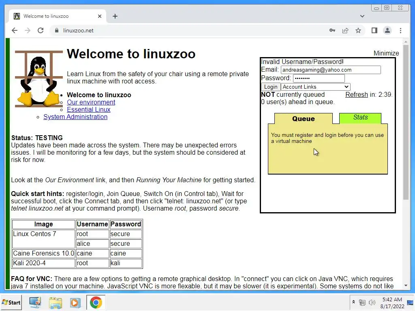Viewport: 415px width, 311px height.
Task: Click the volume speaker tray icon
Action: (372, 302)
